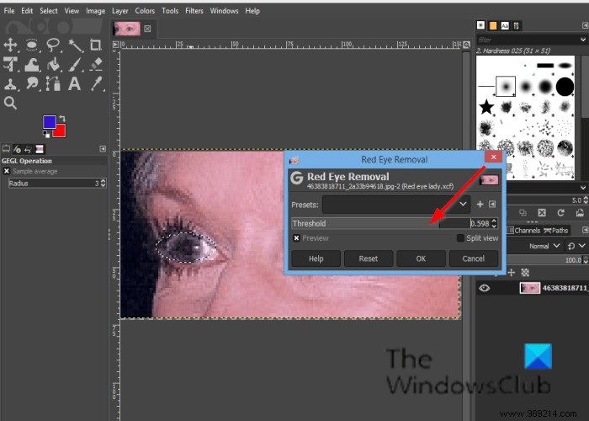
Task: Save current settings as a preset
Action: (480, 204)
